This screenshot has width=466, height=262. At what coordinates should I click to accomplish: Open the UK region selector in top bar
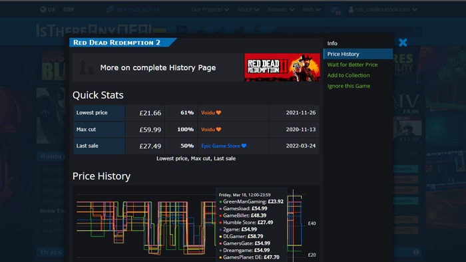coord(48,9)
